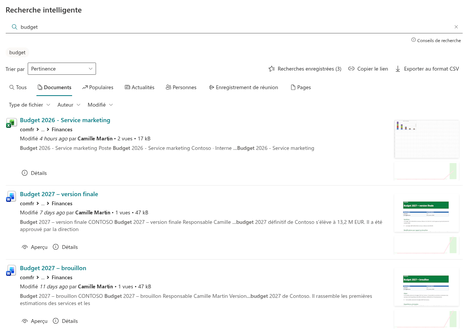
Task: Click the search magnifier icon
Action: pos(14,27)
